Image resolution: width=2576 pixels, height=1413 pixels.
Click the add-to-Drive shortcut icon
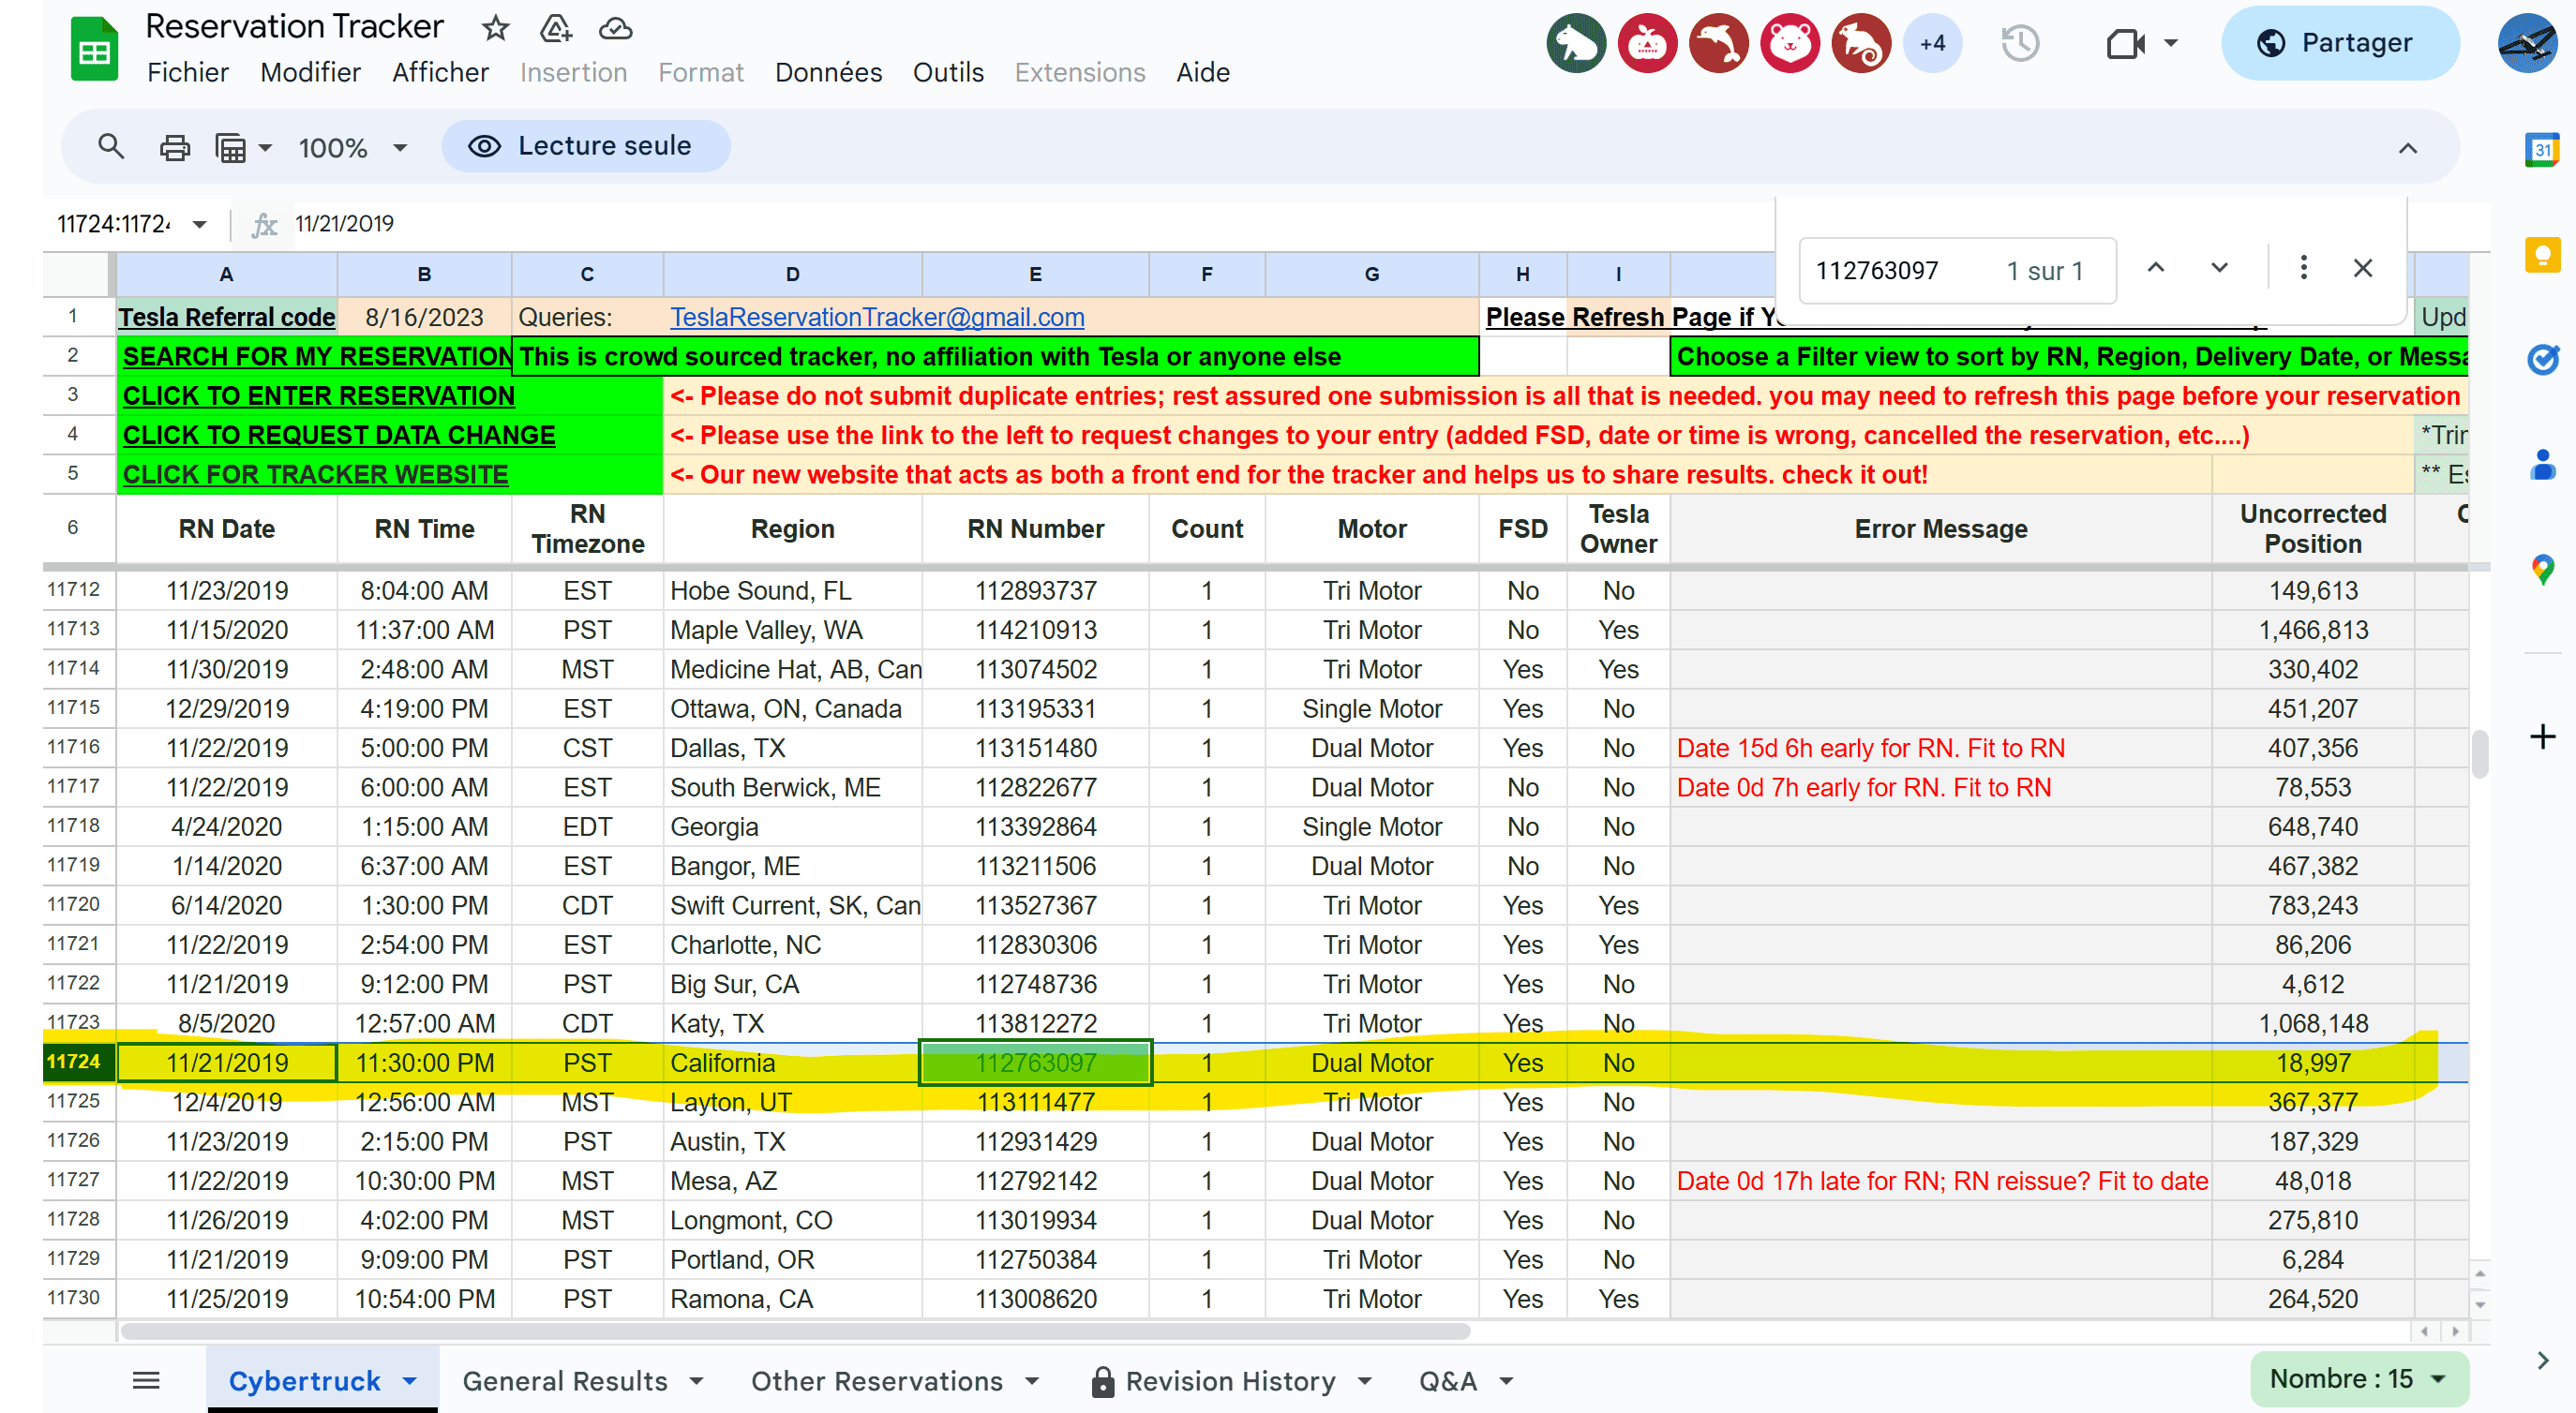point(555,28)
